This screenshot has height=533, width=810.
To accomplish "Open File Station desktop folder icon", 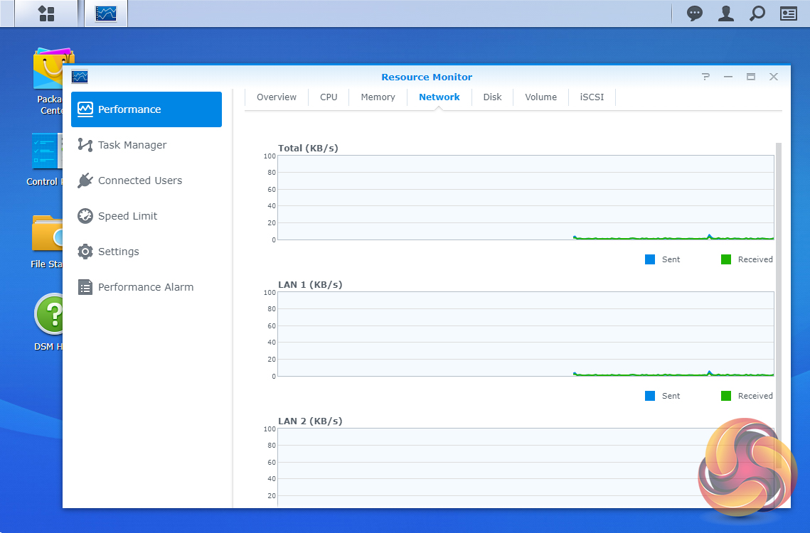I will point(46,234).
